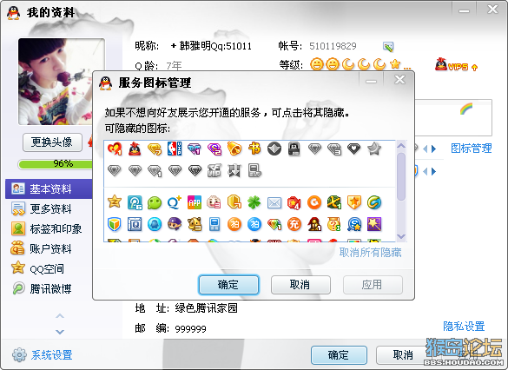The image size is (508, 370).
Task: Select the orange 拍 auction icon
Action: [234, 224]
